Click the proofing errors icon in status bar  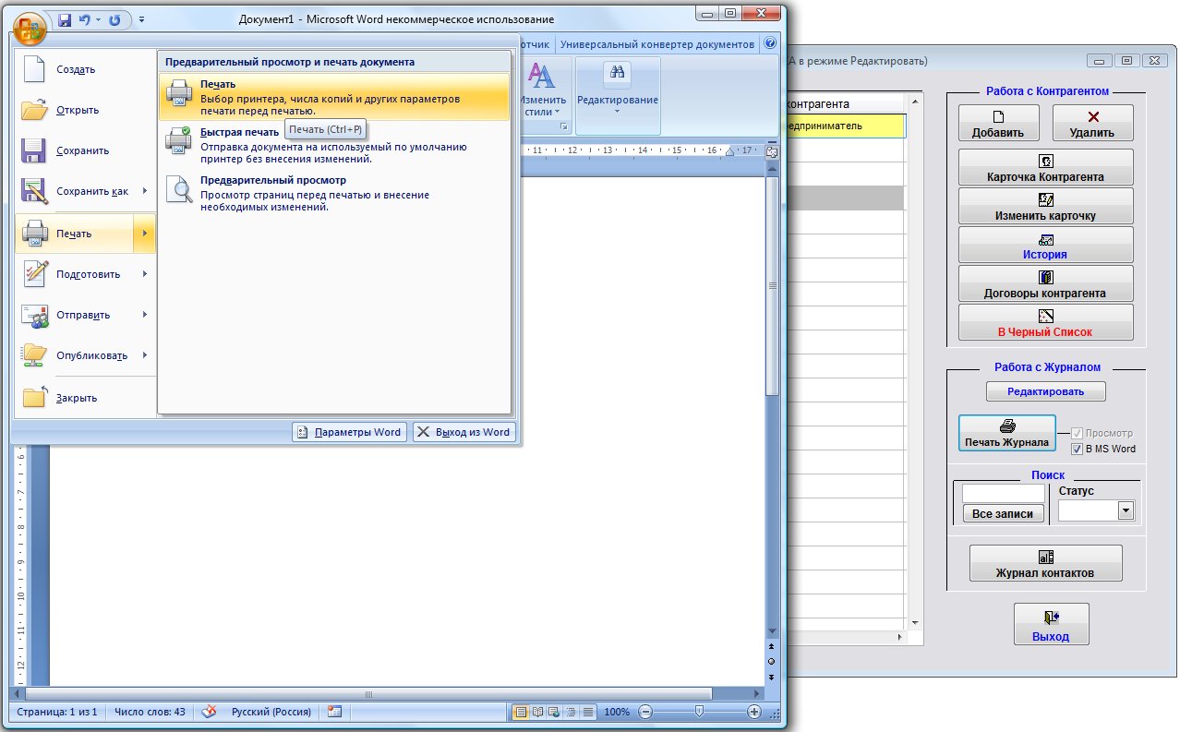click(x=211, y=712)
